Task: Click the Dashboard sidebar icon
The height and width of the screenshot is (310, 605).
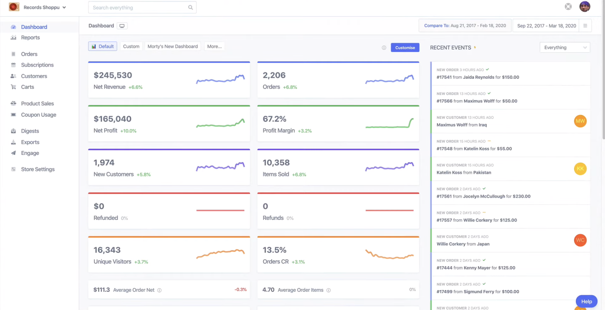Action: point(14,27)
